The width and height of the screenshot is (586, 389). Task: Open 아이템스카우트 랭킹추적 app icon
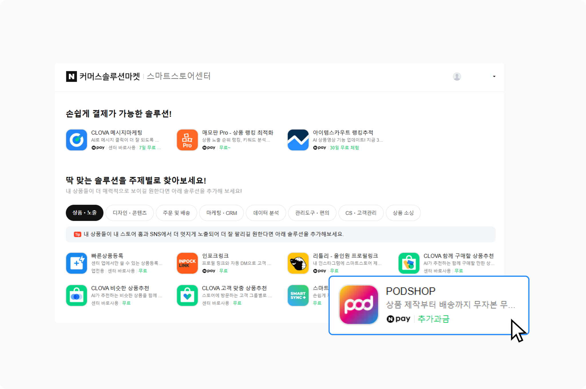(x=298, y=140)
